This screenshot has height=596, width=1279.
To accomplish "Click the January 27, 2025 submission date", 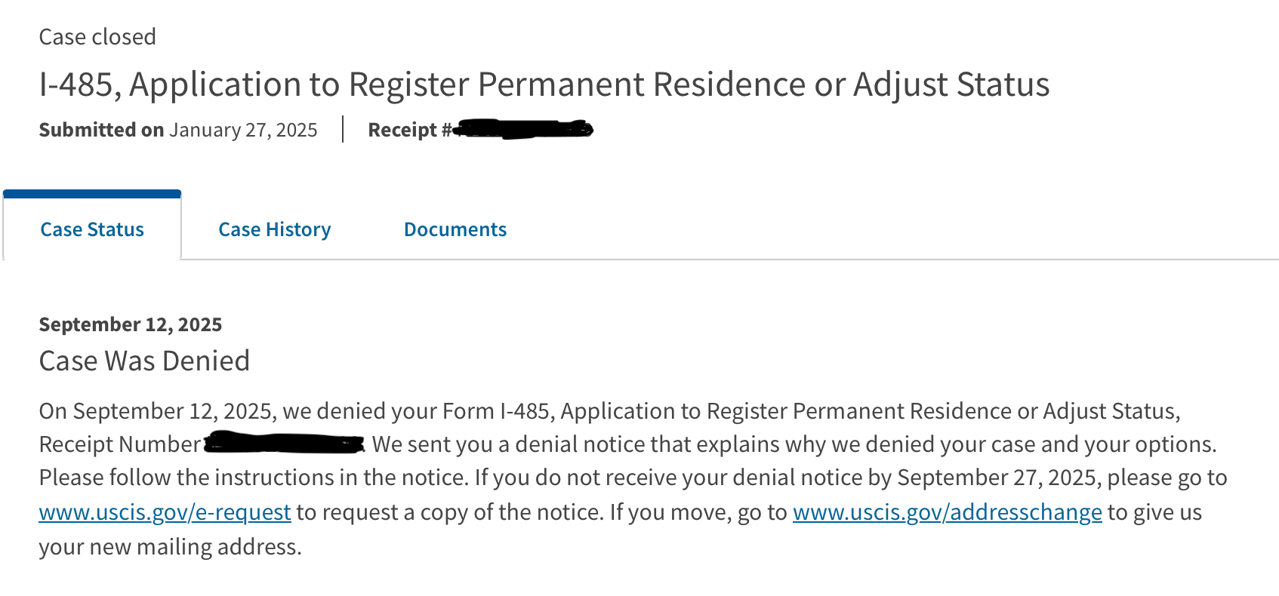I will click(x=243, y=130).
